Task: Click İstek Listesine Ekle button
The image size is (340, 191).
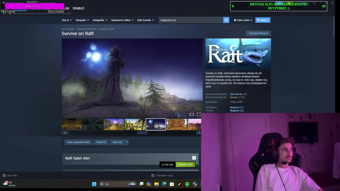Action: point(78,142)
